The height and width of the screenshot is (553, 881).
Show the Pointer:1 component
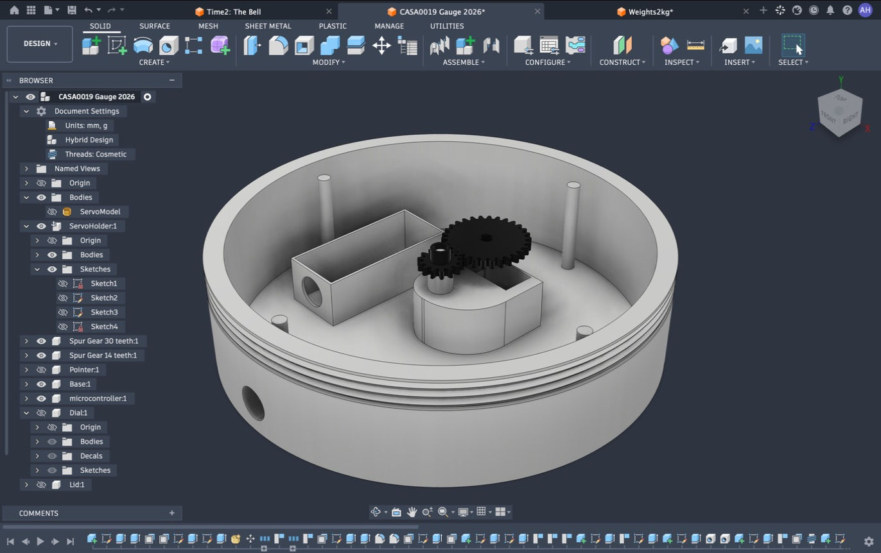point(41,370)
